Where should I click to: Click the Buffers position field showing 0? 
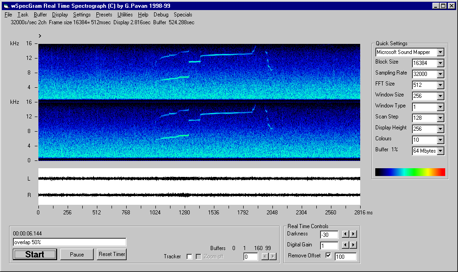click(250, 256)
